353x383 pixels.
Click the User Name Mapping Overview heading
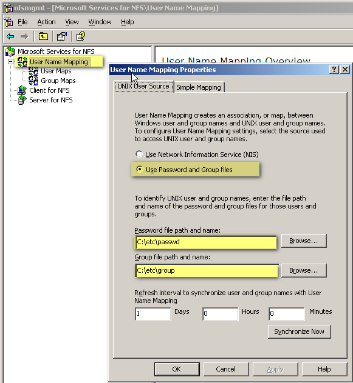pos(236,61)
